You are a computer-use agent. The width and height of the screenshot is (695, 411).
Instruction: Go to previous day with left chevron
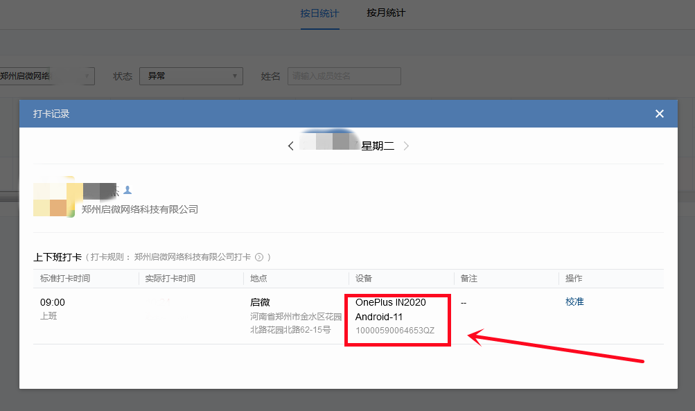(291, 146)
